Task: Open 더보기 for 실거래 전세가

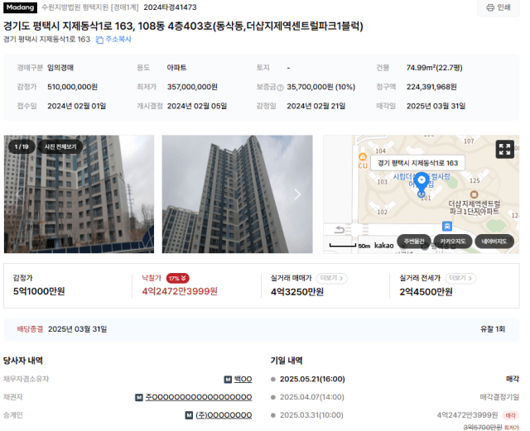Action: tap(460, 278)
